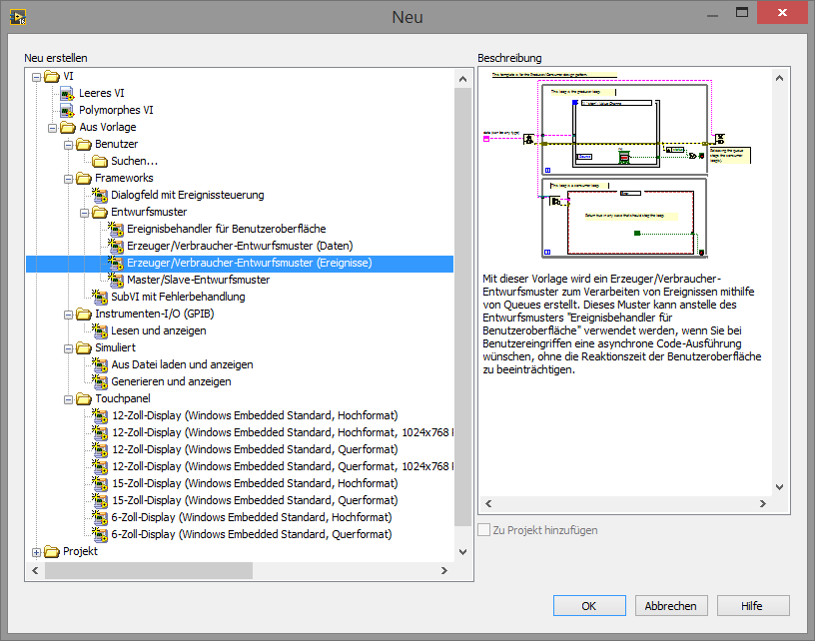Click the Lesen und anzeigen template icon
Viewport: 815px width, 641px height.
[100, 330]
